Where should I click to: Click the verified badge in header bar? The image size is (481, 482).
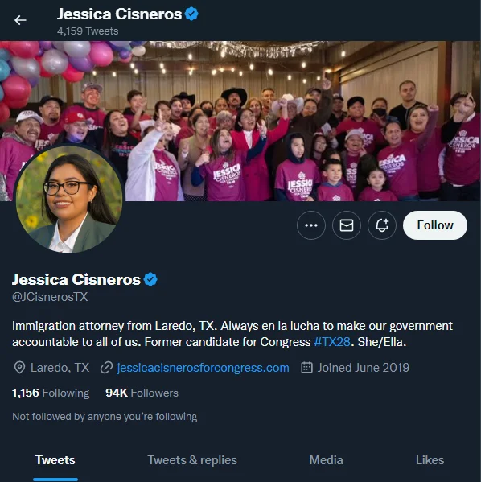tap(191, 14)
